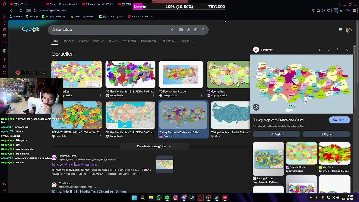Viewport: 359px width, 202px height.
Task: Expand the Daha fazla search filter
Action: (x=168, y=41)
